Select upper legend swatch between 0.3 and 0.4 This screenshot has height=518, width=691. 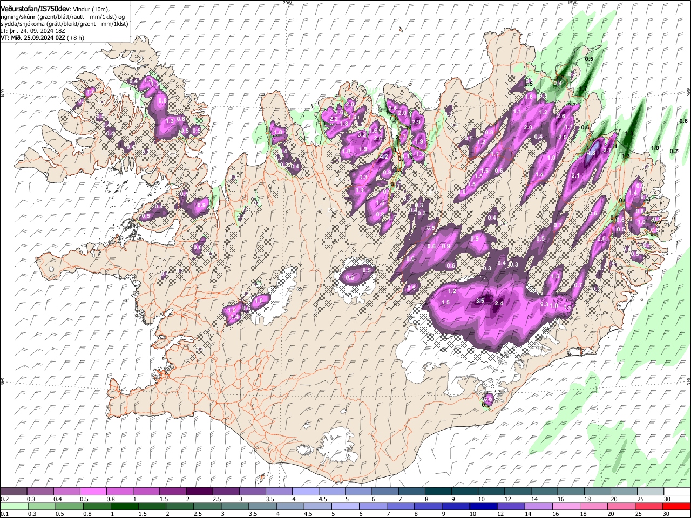point(40,491)
